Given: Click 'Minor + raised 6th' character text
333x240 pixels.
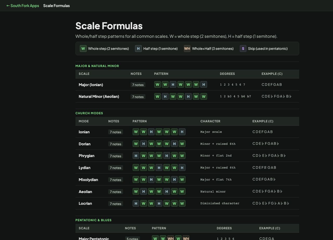Looking at the screenshot, I should coord(218,144).
